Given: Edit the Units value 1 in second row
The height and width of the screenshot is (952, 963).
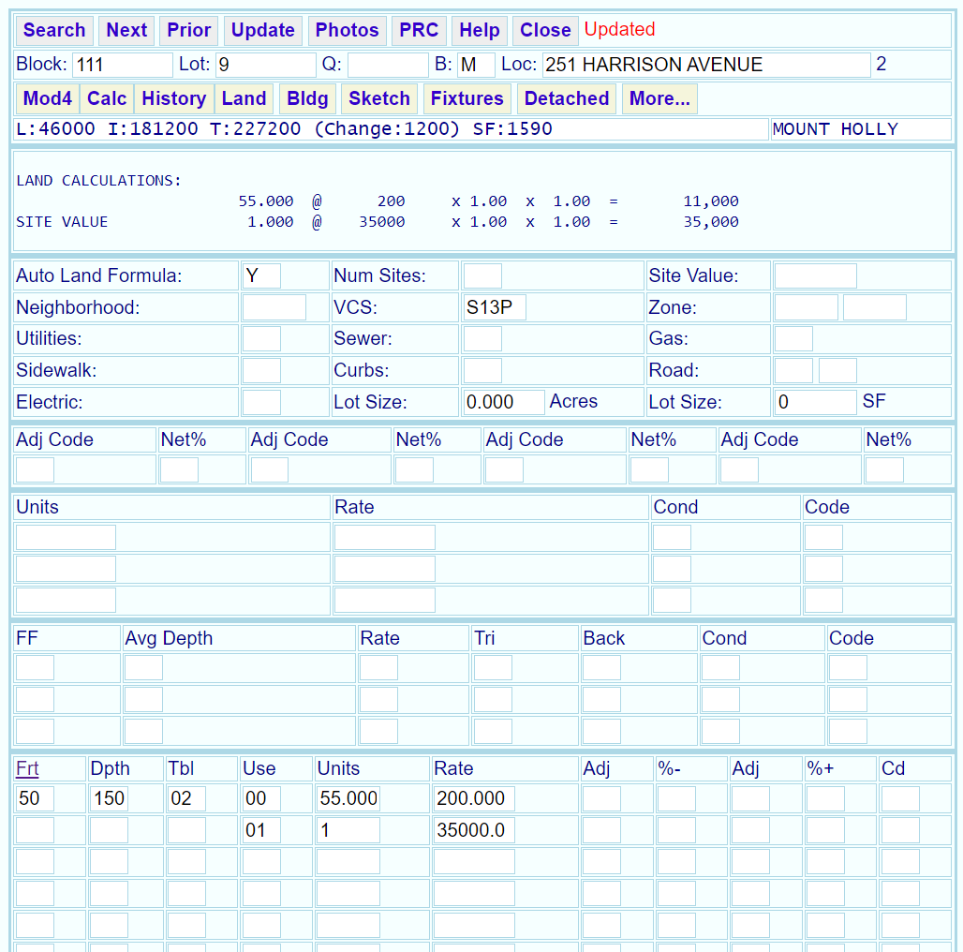Looking at the screenshot, I should [x=348, y=830].
